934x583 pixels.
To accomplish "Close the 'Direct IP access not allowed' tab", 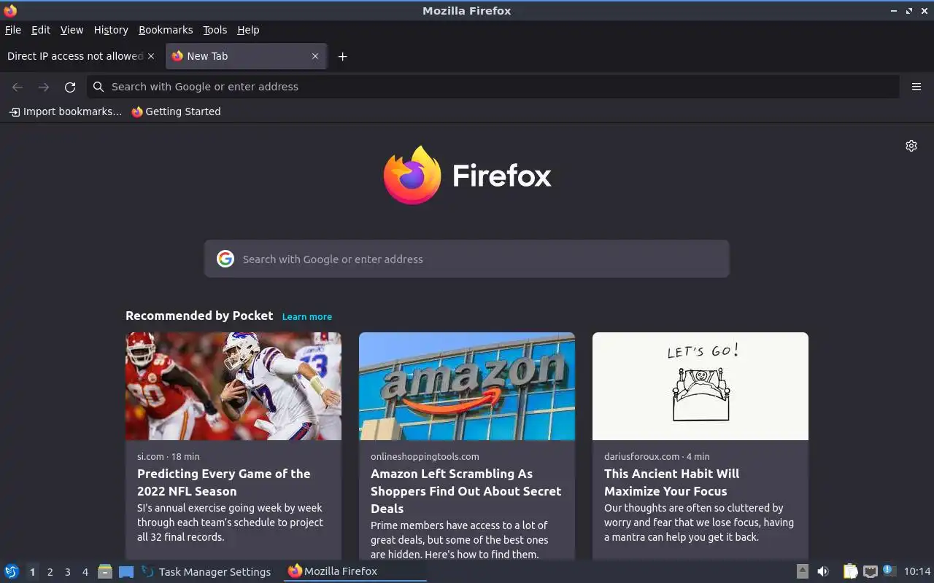I will [151, 56].
